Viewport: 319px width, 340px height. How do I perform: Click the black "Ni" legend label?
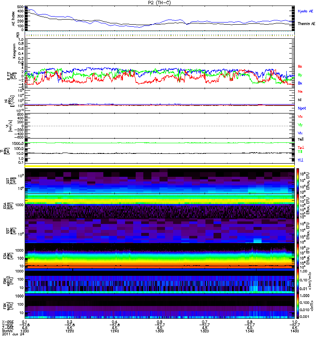coord(299,100)
